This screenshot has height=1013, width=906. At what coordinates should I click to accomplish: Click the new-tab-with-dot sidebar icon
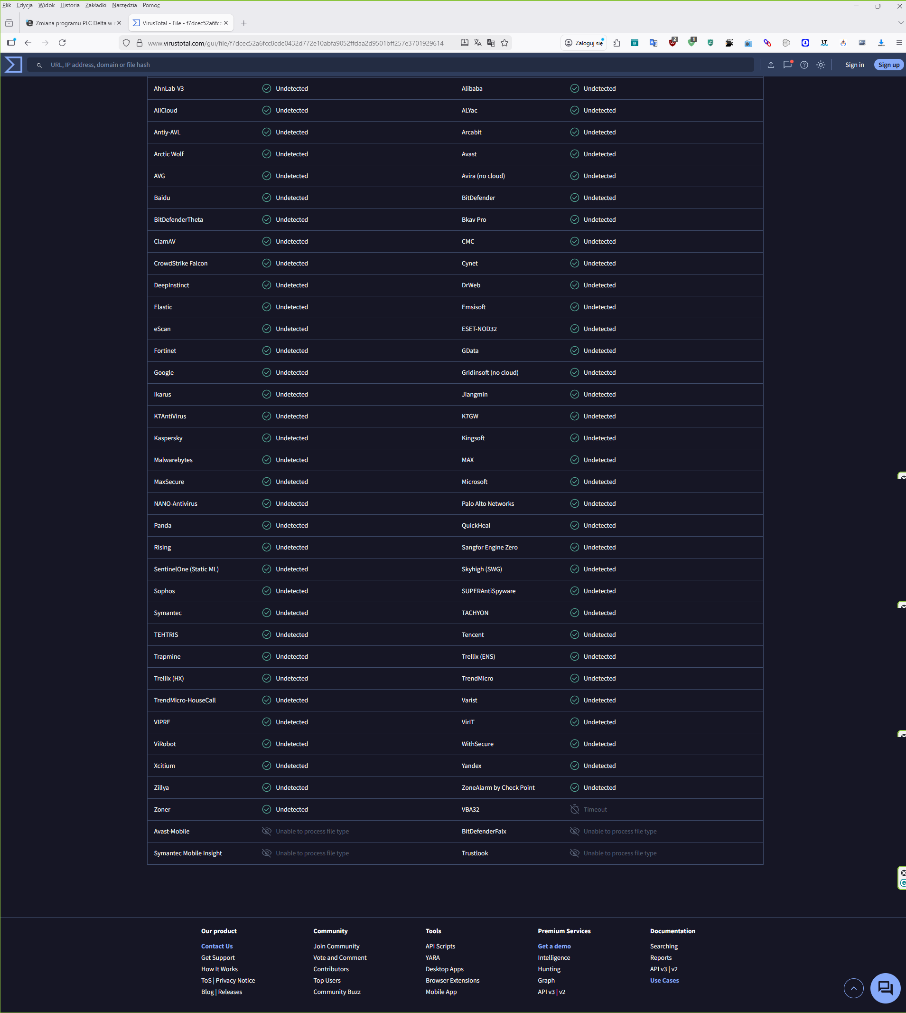point(11,43)
